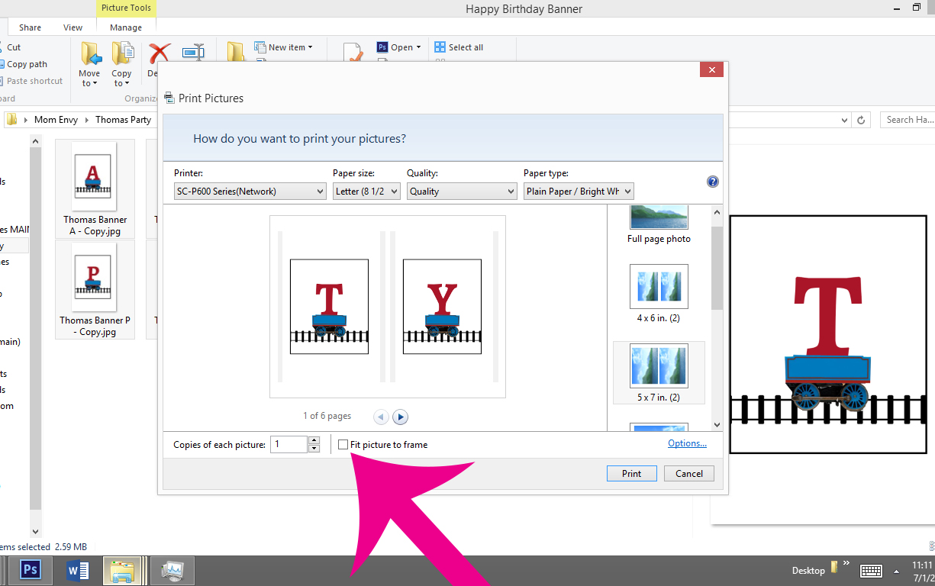
Task: Select Full page photo layout
Action: click(659, 225)
